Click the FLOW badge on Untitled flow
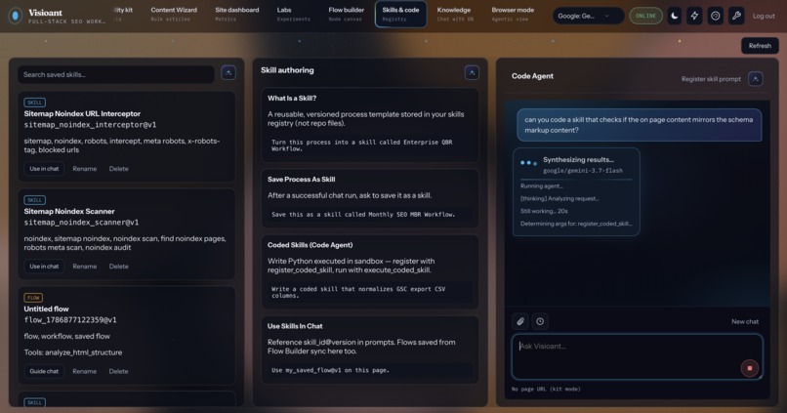Viewport: 787px width, 413px height. coord(33,298)
